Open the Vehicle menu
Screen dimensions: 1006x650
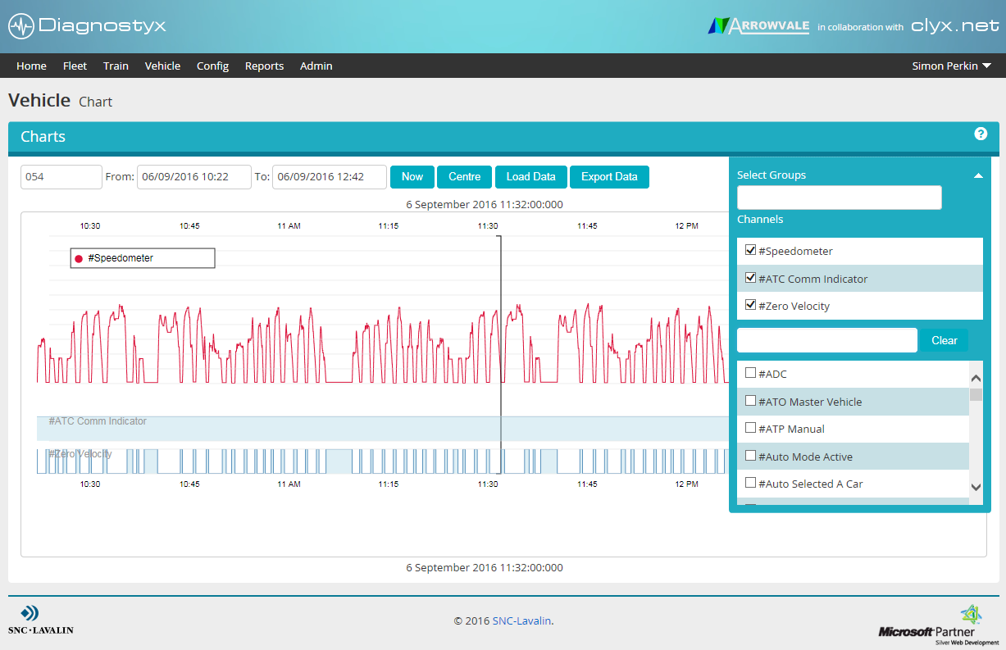coord(162,66)
